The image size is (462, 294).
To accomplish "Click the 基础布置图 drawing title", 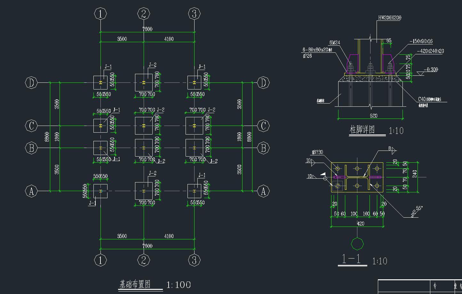I will pyautogui.click(x=135, y=284).
